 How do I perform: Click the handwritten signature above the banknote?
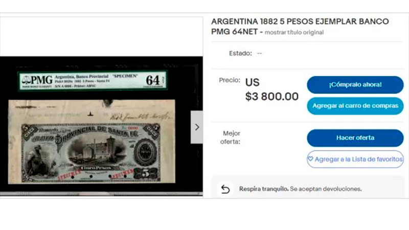(141, 116)
